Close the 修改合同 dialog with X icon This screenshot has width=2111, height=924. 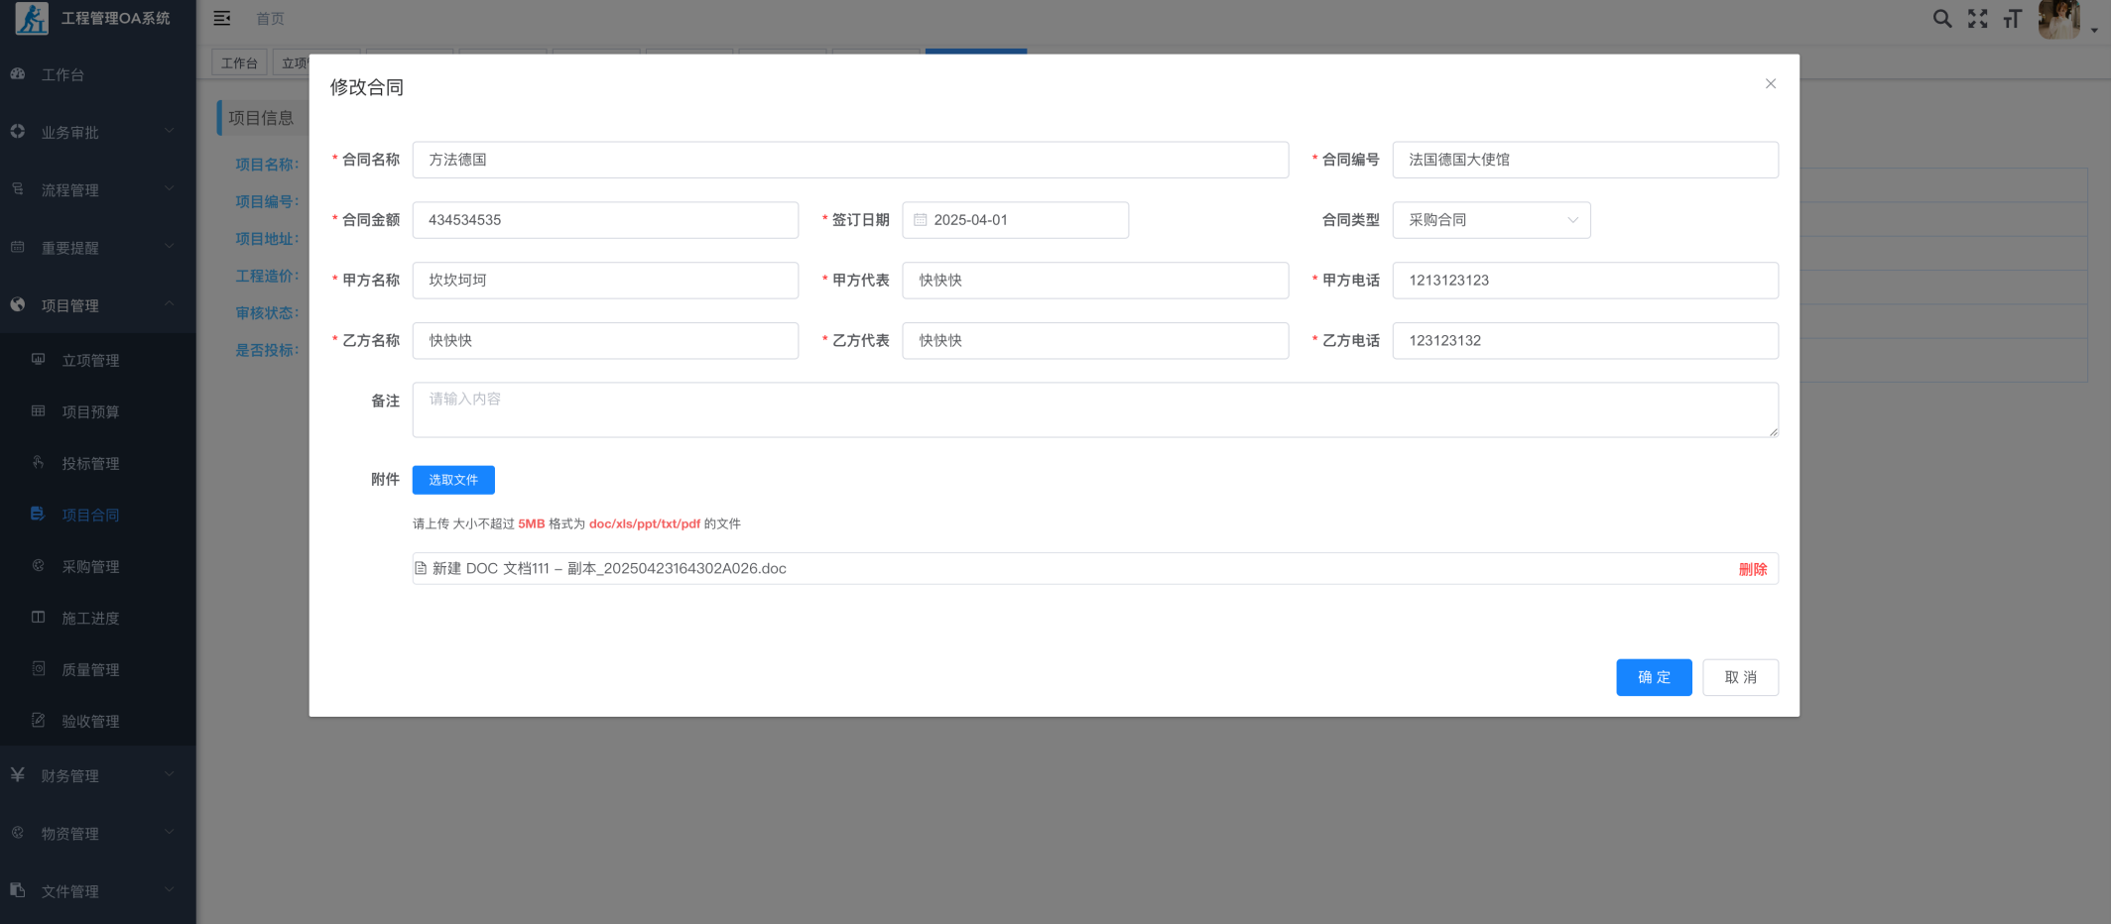[1770, 84]
